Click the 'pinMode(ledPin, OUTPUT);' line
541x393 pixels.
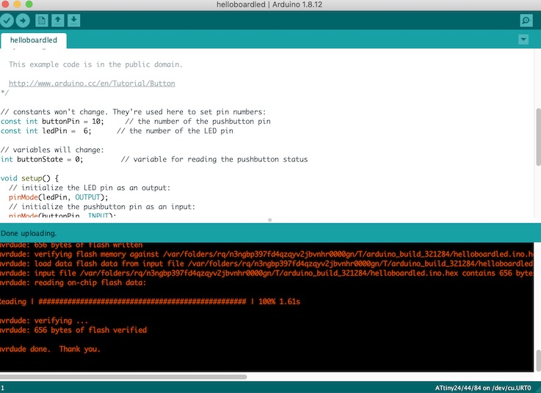[x=58, y=197]
